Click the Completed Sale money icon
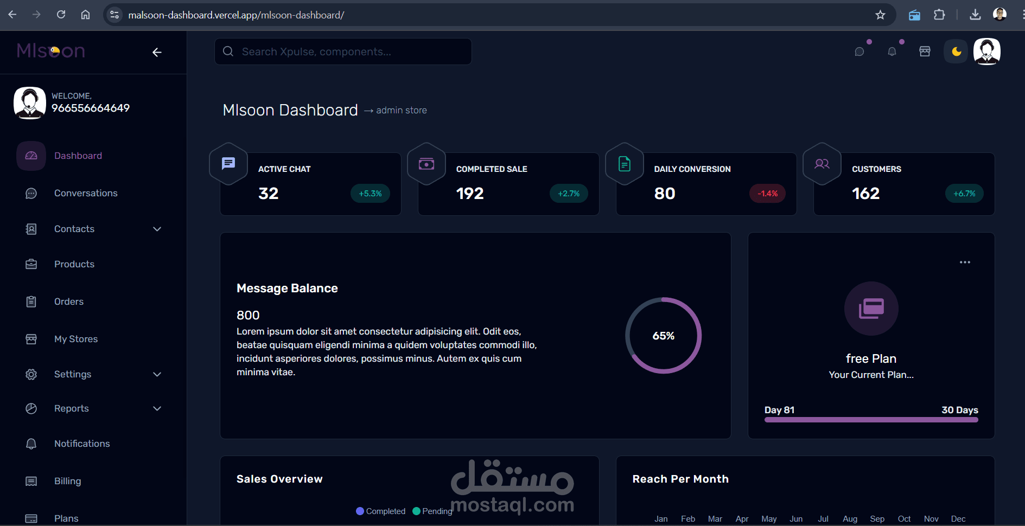The image size is (1025, 526). coord(426,163)
